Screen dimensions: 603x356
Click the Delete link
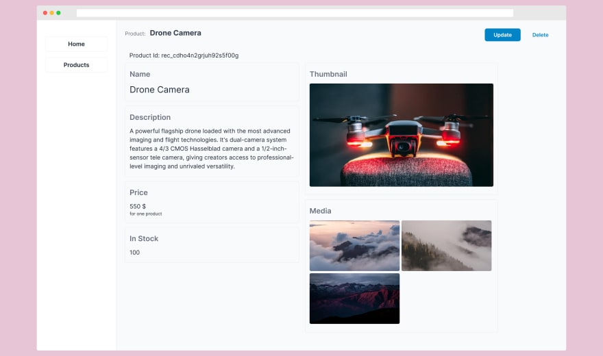point(540,35)
